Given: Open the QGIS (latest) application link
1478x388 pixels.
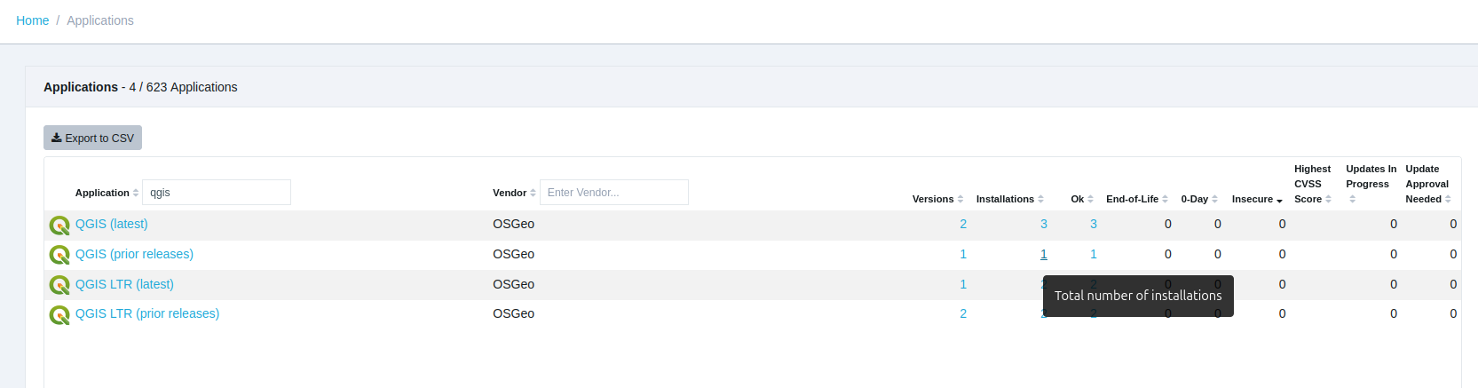Looking at the screenshot, I should pyautogui.click(x=112, y=224).
